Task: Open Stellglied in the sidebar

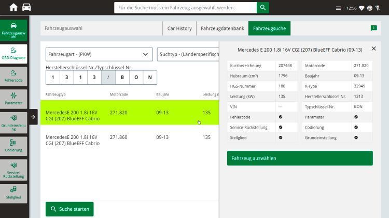Action: (x=13, y=194)
